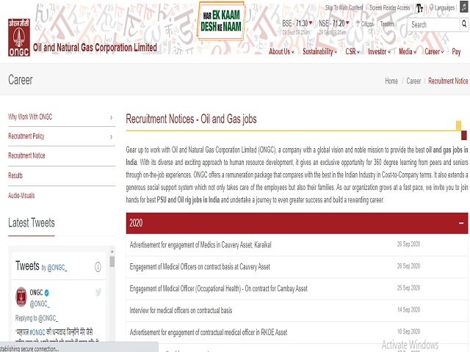Click the first 26 Sep 2020 date, Karaikal row
470x352 pixels.
tap(408, 244)
